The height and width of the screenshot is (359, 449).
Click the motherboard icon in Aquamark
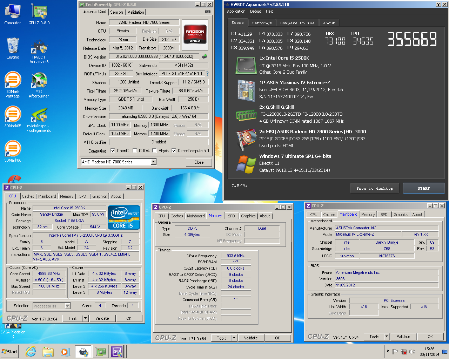246,91
